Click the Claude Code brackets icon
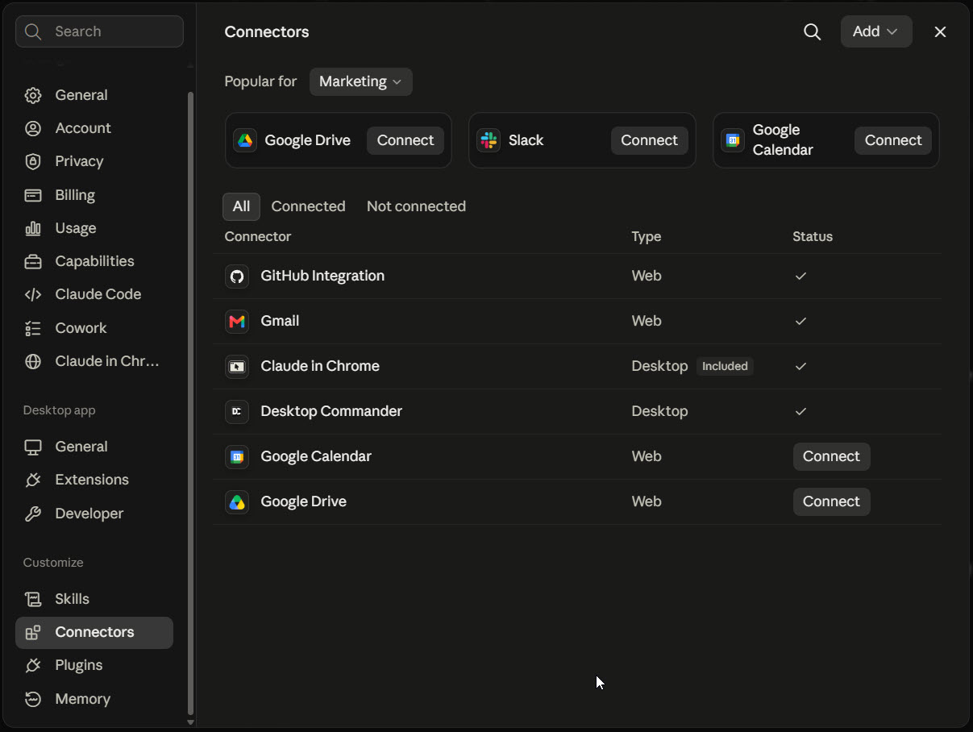This screenshot has width=973, height=732. point(33,294)
